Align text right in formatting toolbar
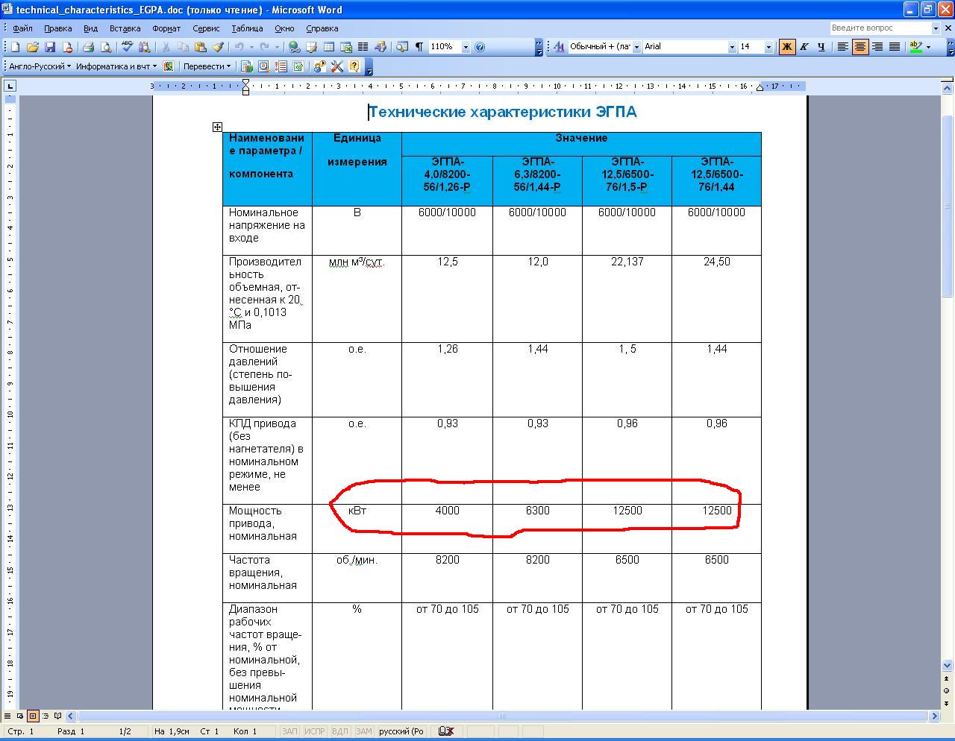This screenshot has height=741, width=955. pyautogui.click(x=877, y=47)
